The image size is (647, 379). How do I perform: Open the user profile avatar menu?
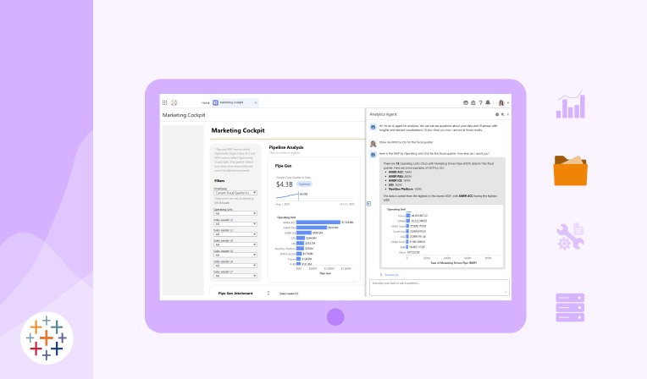tap(500, 102)
